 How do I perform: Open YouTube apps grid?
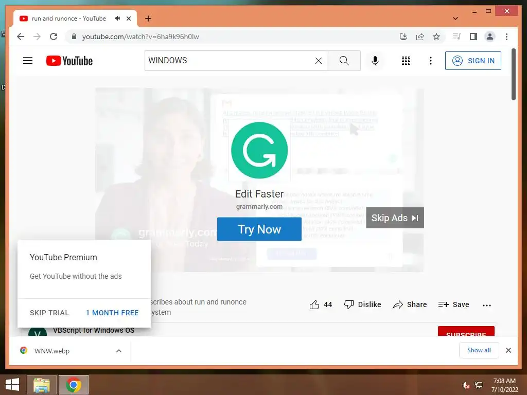tap(406, 61)
